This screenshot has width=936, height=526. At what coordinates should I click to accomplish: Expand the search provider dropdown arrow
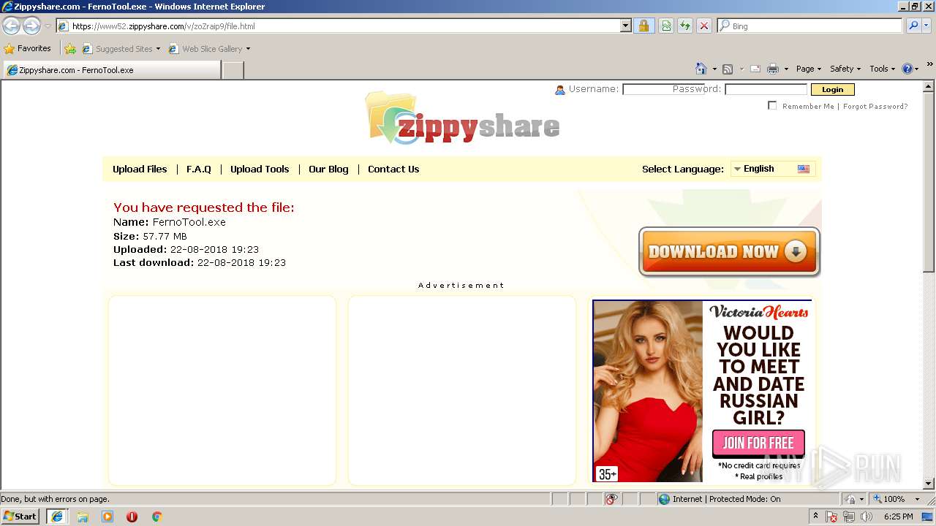[926, 26]
